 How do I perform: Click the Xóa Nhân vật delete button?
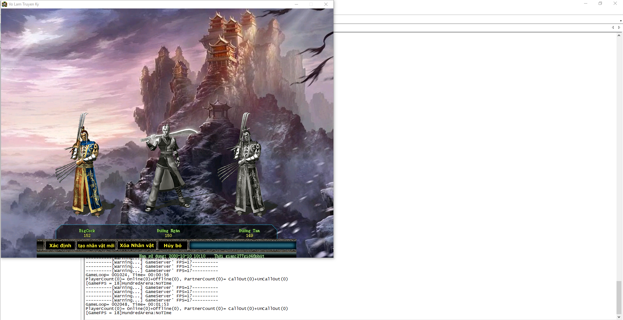[x=137, y=246]
